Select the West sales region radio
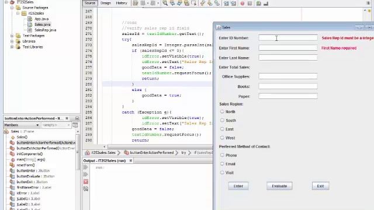 [x=222, y=138]
